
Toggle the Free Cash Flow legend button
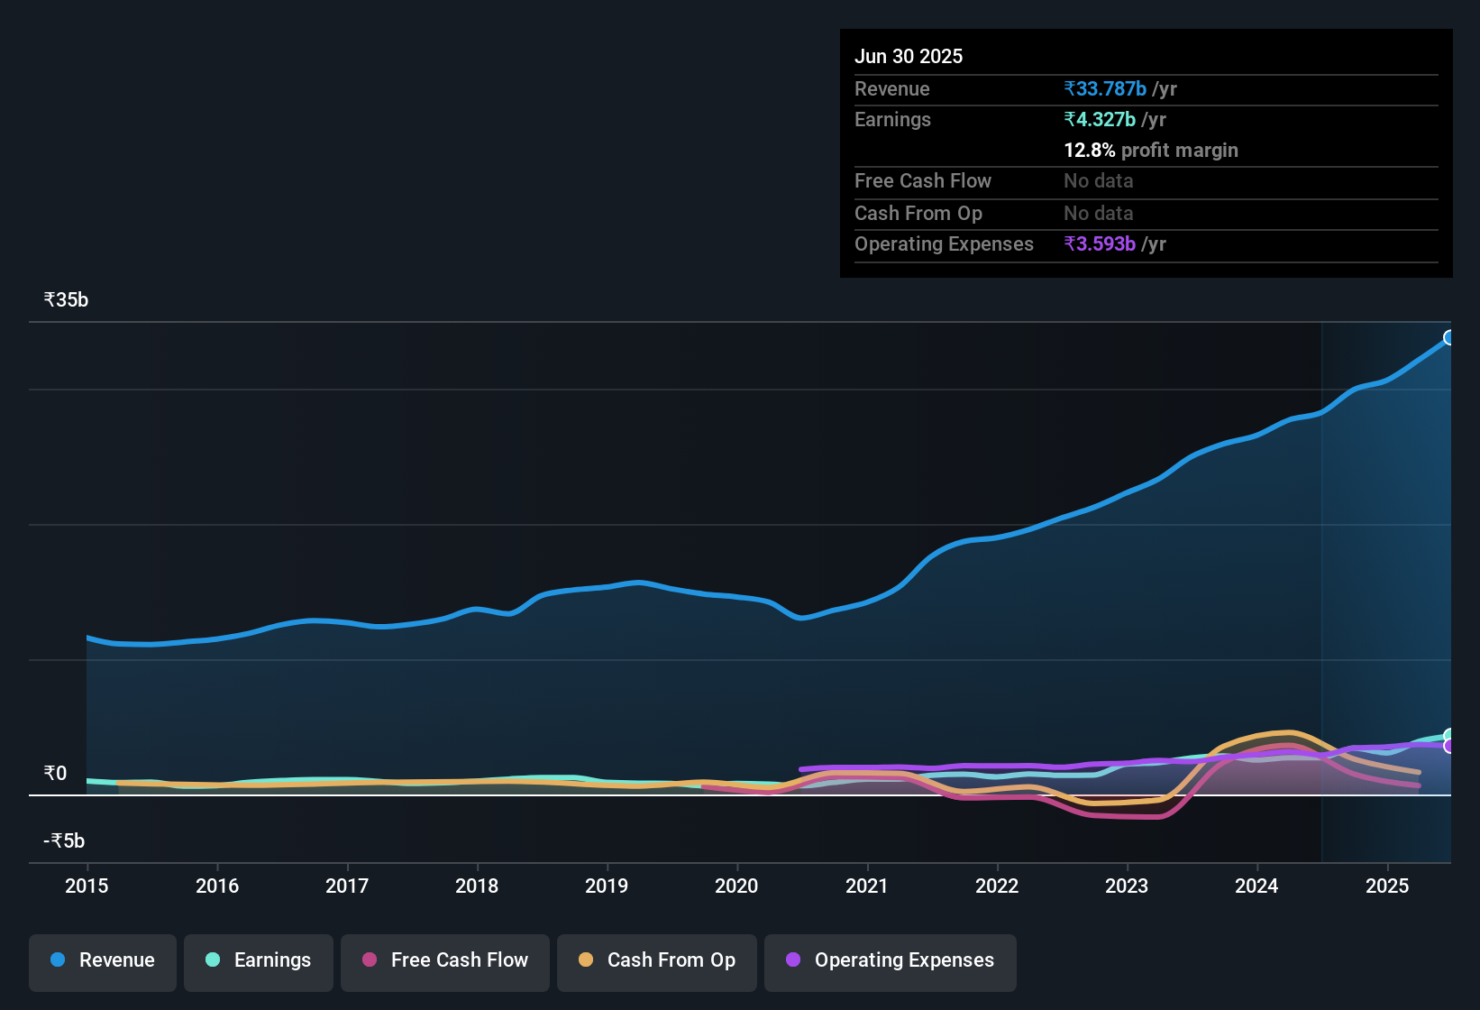(x=445, y=960)
